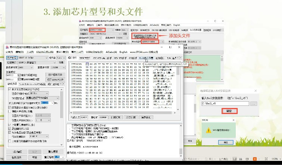Viewport: 282px width, 165px height.
Task: Toggle 振荡器放大增益 checkbox
Action: click(10, 107)
